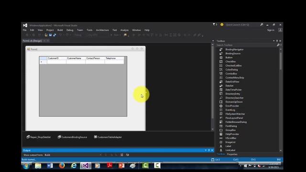The image size is (306, 172).
Task: Select ColorDialog in the Toolbox
Action: click(x=231, y=70)
